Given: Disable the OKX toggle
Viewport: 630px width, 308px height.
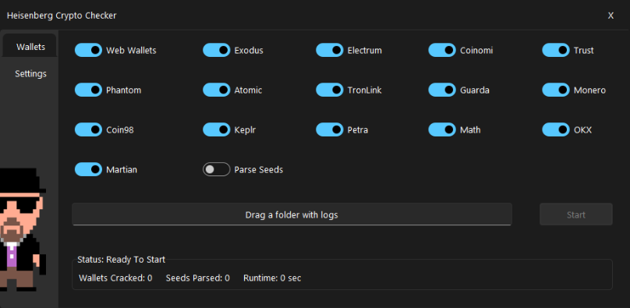Looking at the screenshot, I should 556,129.
